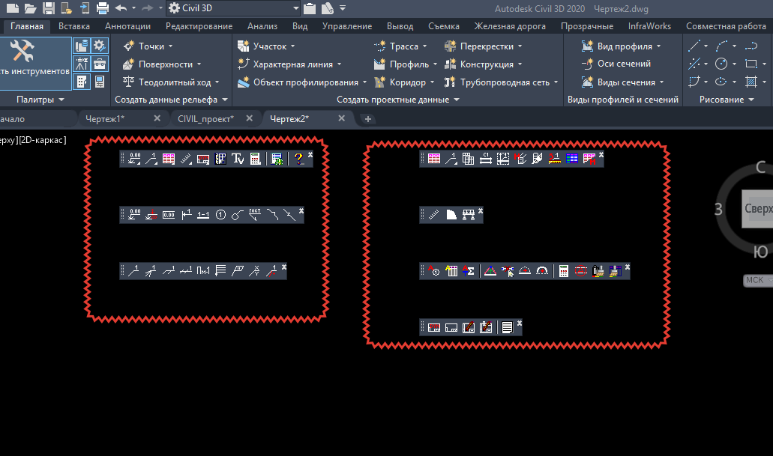The width and height of the screenshot is (773, 456).
Task: Click the circled number 1 marker icon
Action: pyautogui.click(x=220, y=215)
